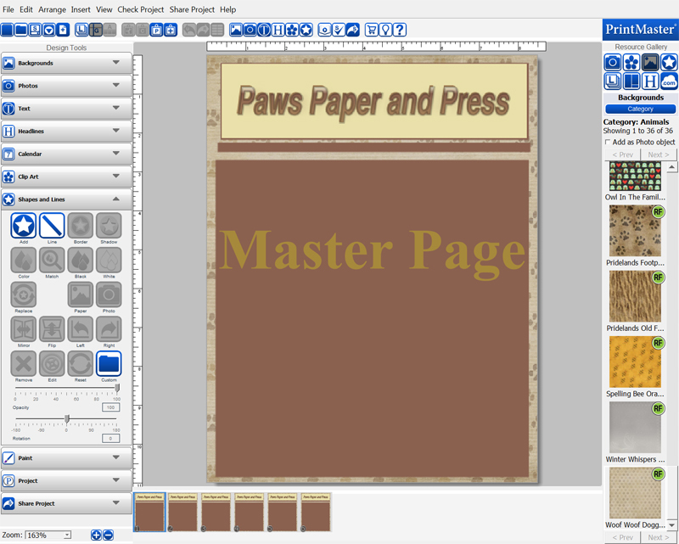The height and width of the screenshot is (544, 679).
Task: Click the Opacity value field
Action: click(110, 407)
